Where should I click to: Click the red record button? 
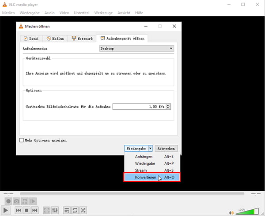(8, 201)
